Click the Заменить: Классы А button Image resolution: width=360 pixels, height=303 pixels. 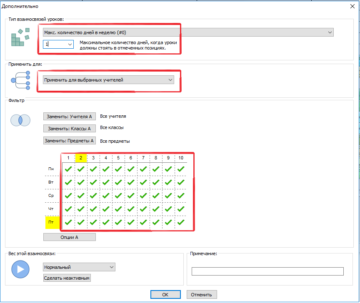click(x=70, y=129)
